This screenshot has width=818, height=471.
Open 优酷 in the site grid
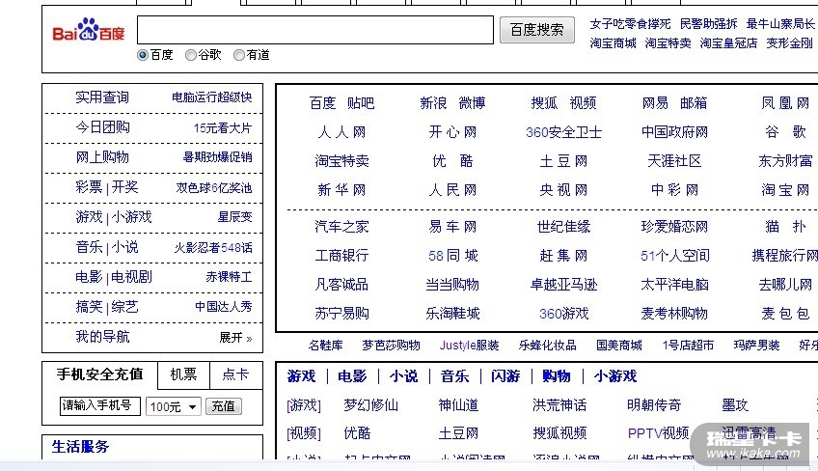click(452, 161)
